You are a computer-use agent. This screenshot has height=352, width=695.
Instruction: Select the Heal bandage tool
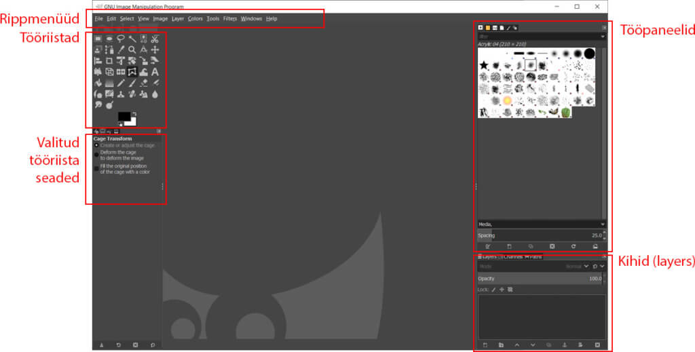pos(132,94)
